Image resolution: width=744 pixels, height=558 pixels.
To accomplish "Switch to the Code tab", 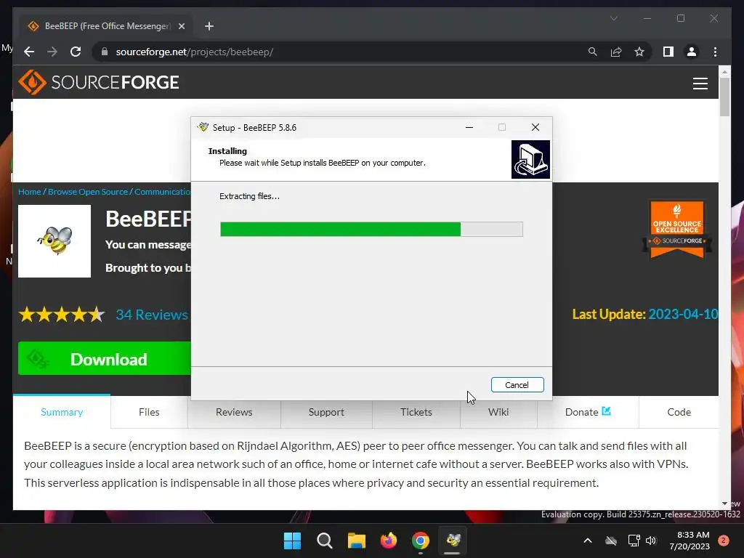I will [x=679, y=412].
